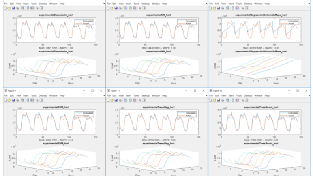Viewport: 313px width, 176px height.
Task: Open Property Inspector in Figure 9
Action: (x=41, y=100)
